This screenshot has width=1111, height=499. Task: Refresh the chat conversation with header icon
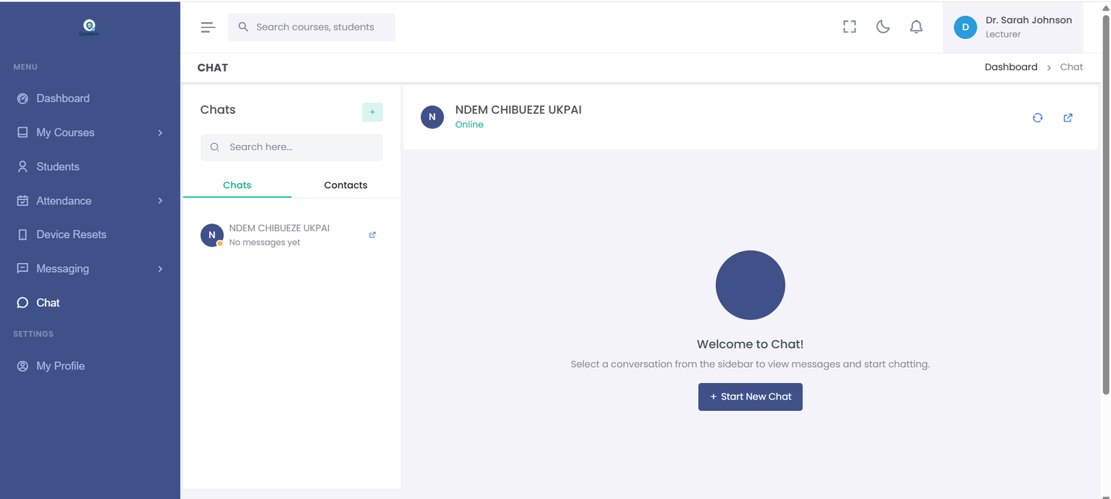(1037, 118)
